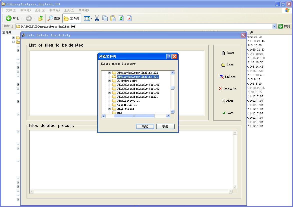Viewport: 293px width, 207px height.
Task: Confirm with the 确定 button
Action: pyautogui.click(x=145, y=126)
